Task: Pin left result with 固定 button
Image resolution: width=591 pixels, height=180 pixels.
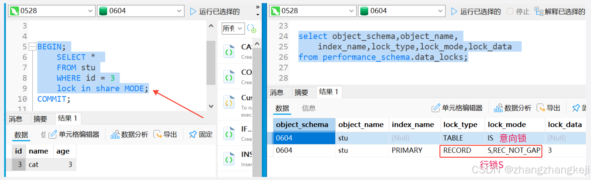Action: [x=201, y=134]
